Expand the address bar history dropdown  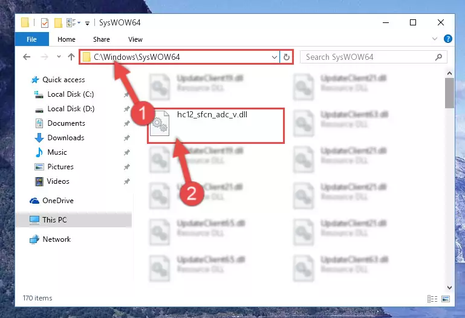275,57
